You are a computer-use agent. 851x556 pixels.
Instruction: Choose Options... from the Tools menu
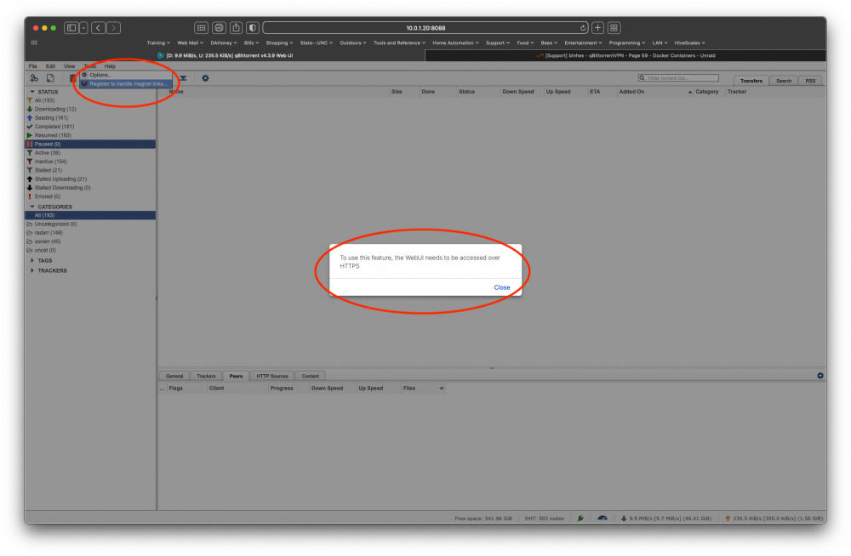(x=126, y=75)
